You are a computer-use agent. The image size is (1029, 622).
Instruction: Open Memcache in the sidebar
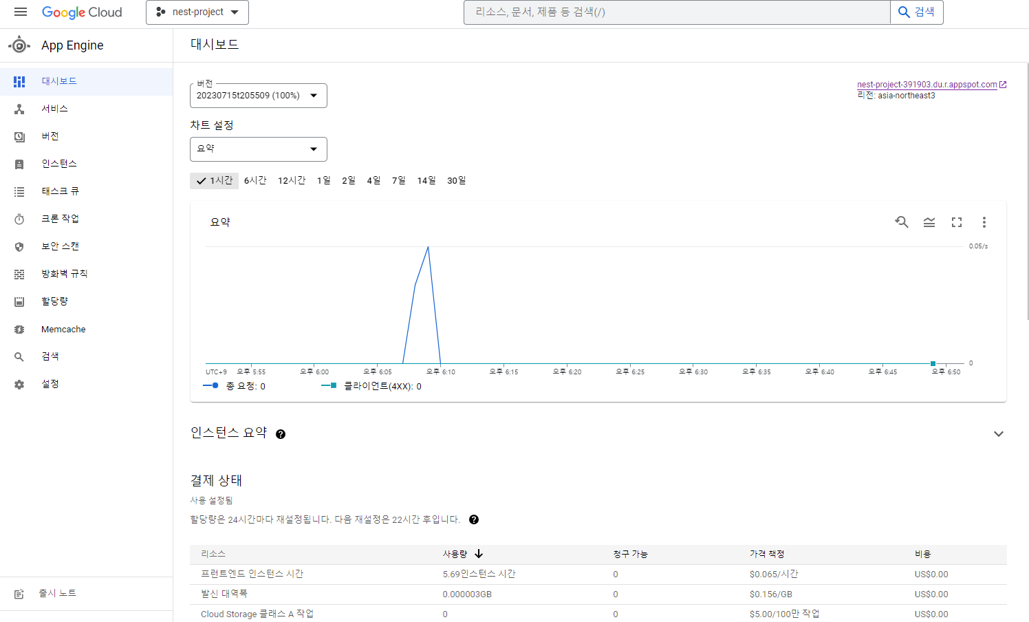(86, 330)
